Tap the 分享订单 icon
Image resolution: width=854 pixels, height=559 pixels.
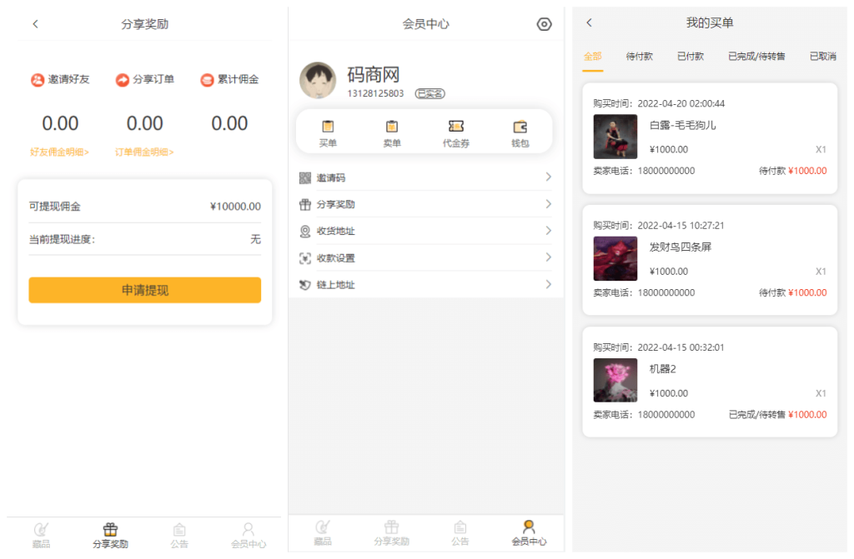(123, 80)
